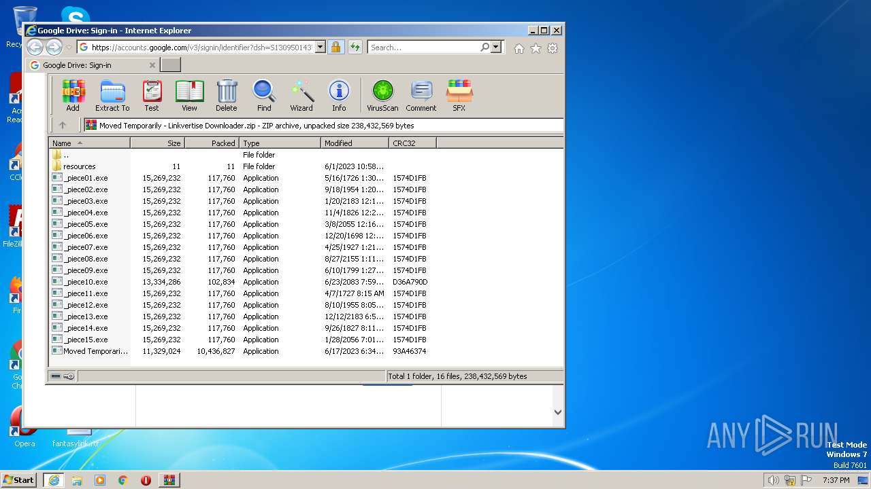
Task: Click the taskbar clock 7:37 PM
Action: [836, 480]
